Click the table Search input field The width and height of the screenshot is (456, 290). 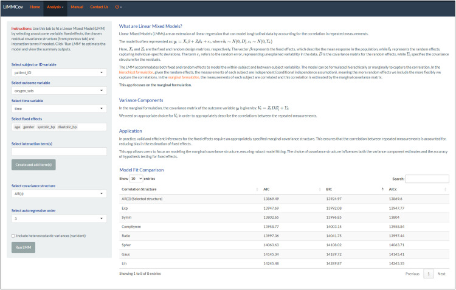[x=426, y=179]
